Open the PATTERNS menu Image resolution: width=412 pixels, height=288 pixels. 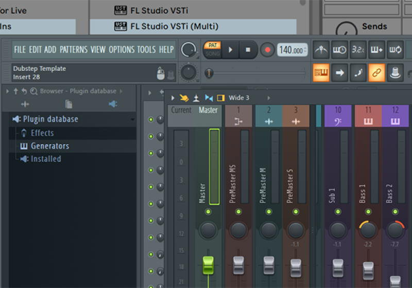click(74, 50)
